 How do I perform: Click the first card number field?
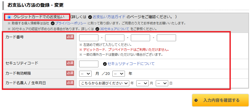click(x=89, y=38)
